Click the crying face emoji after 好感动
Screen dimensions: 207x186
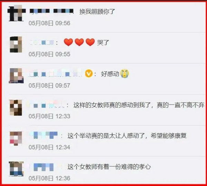click(x=125, y=74)
